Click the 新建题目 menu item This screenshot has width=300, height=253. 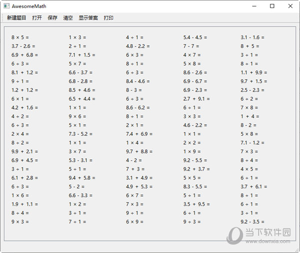pyautogui.click(x=16, y=18)
